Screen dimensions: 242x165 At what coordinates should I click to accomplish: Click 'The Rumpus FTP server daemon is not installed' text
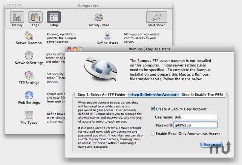click(x=170, y=70)
